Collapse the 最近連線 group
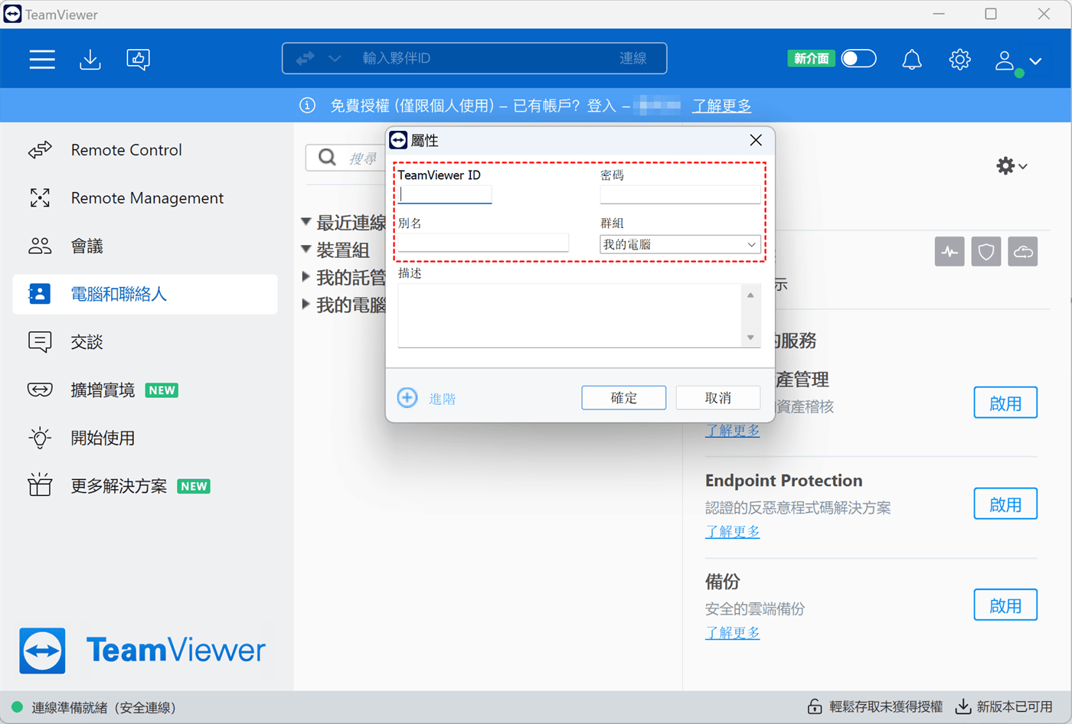 click(x=306, y=222)
